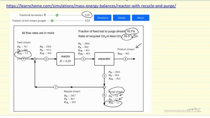
Task: Select stream 5 circle marker
Action: point(104,76)
